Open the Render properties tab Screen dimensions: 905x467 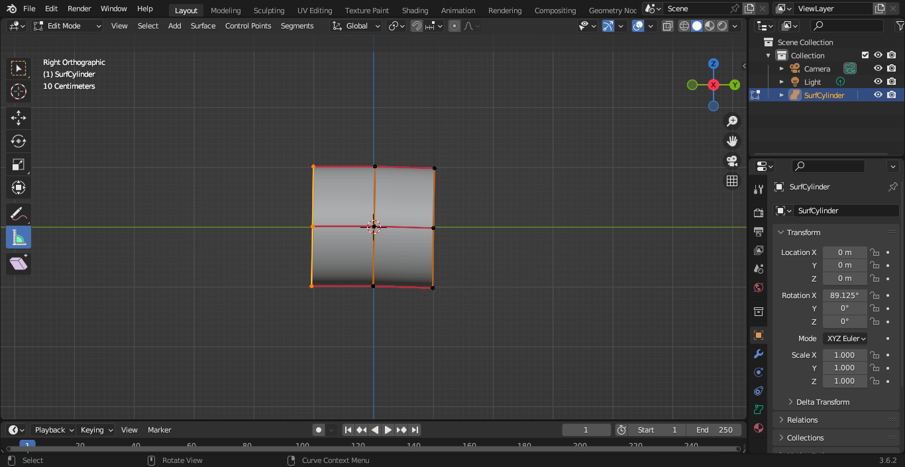click(759, 213)
